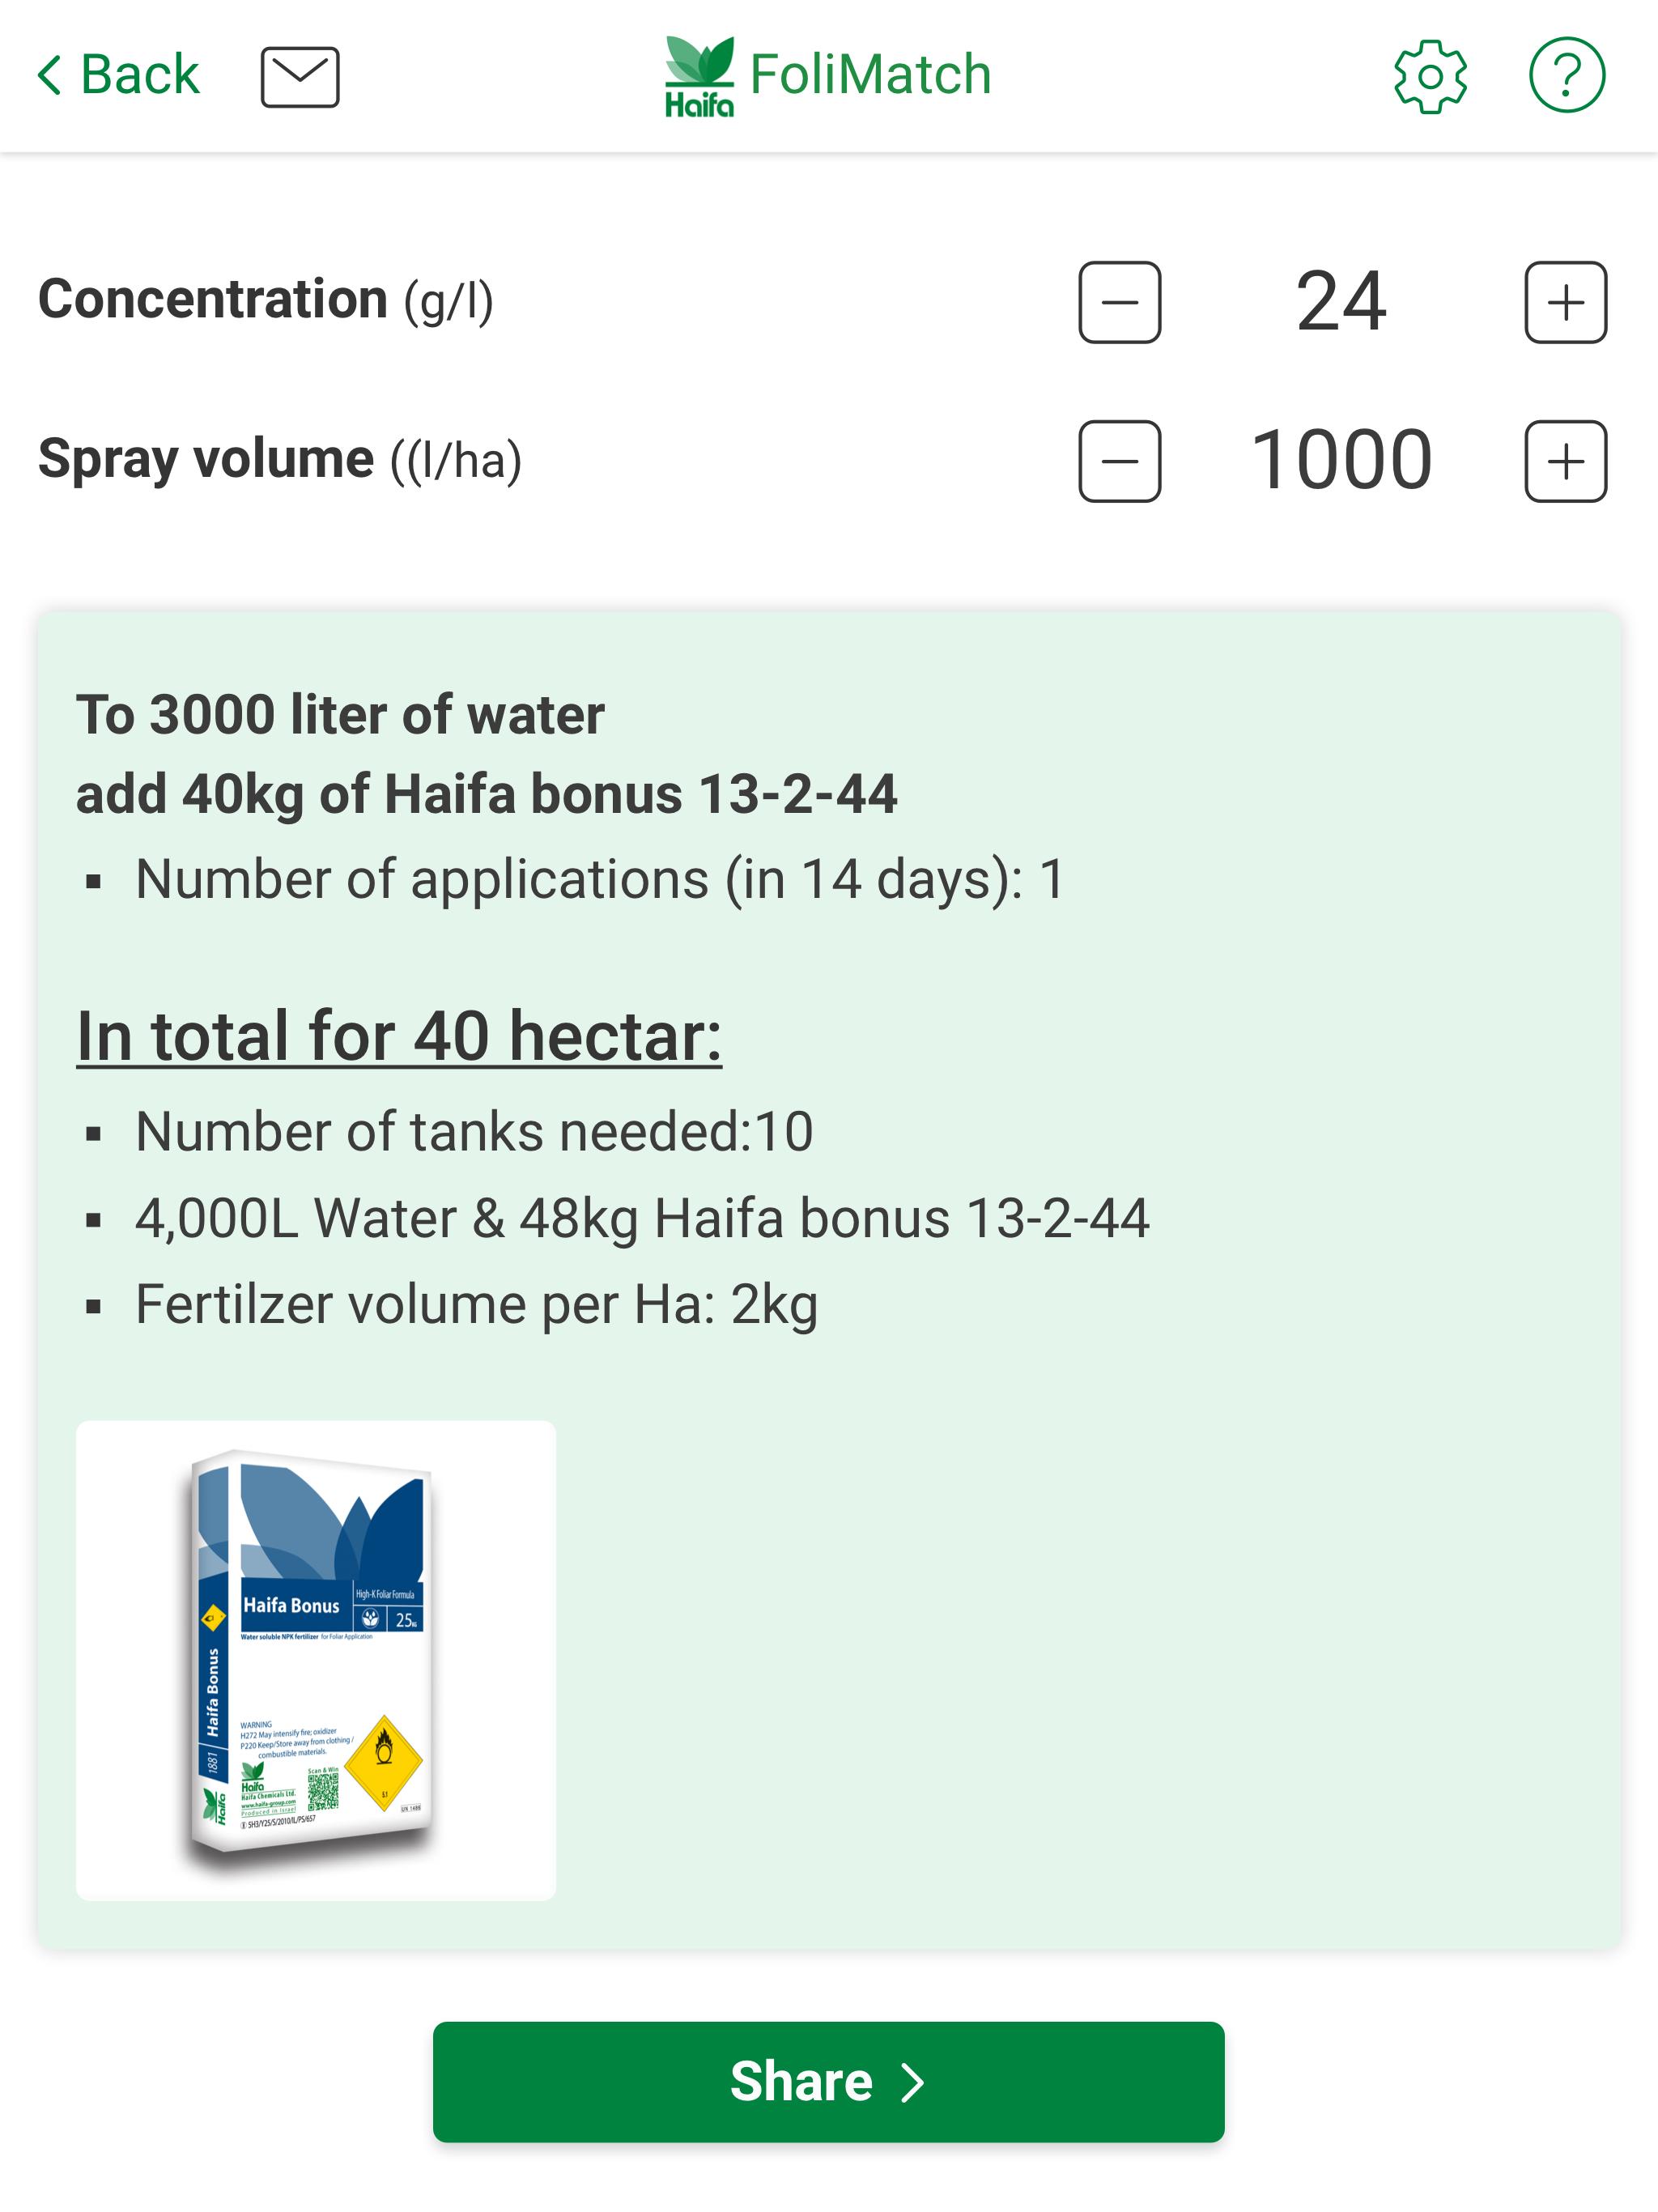Tap the Haifa Bonus product image
This screenshot has width=1658, height=2212.
316,1660
